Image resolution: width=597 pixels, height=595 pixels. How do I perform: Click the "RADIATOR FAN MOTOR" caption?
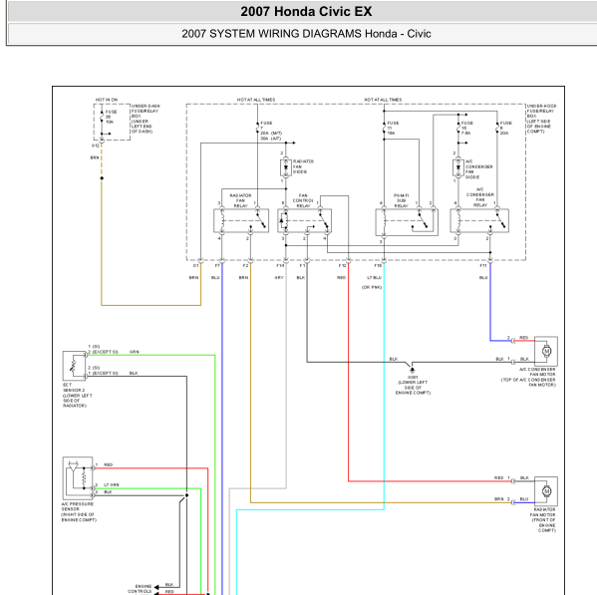(543, 512)
